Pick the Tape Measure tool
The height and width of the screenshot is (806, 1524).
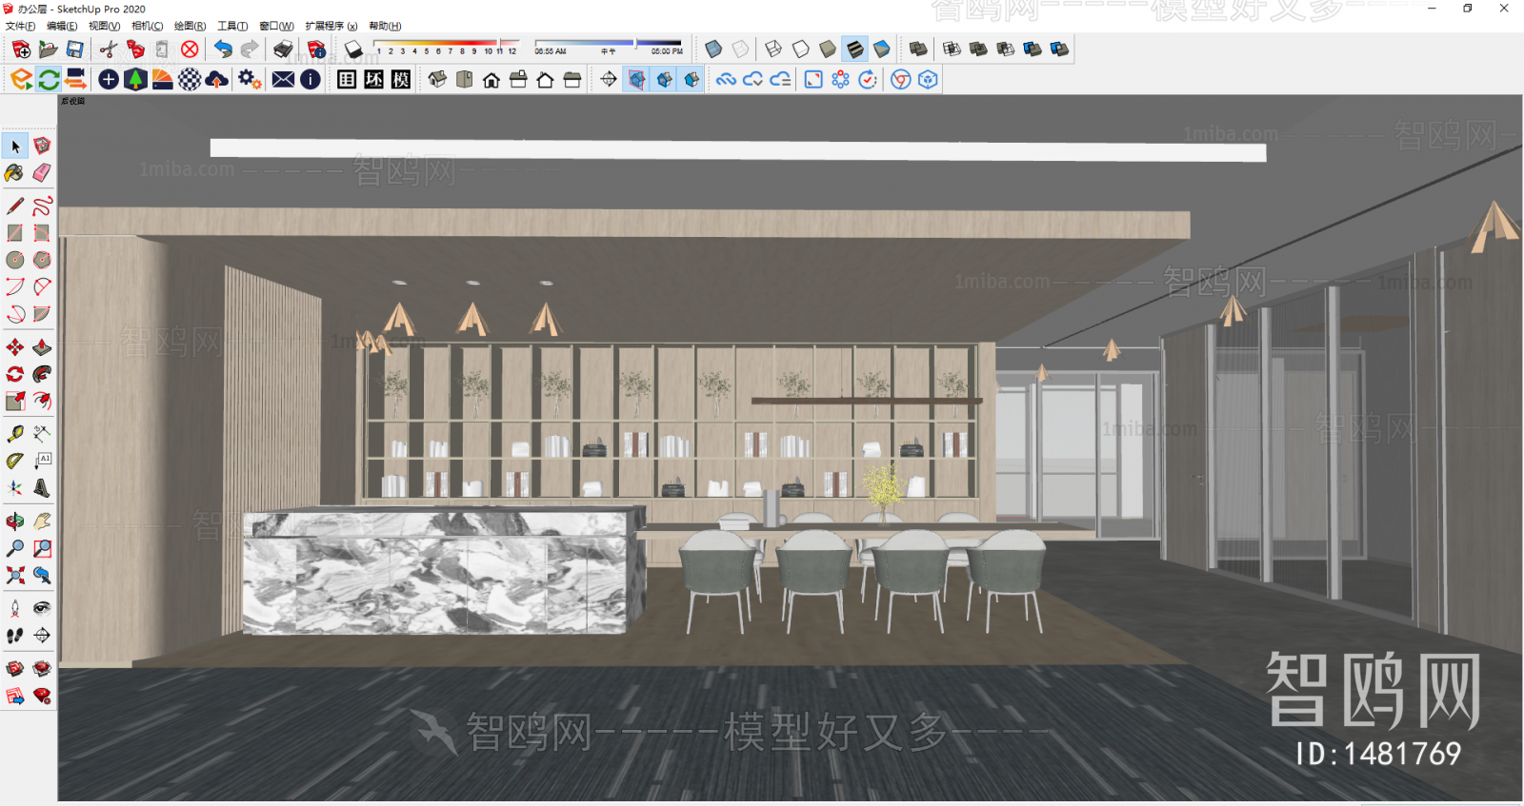(x=15, y=434)
